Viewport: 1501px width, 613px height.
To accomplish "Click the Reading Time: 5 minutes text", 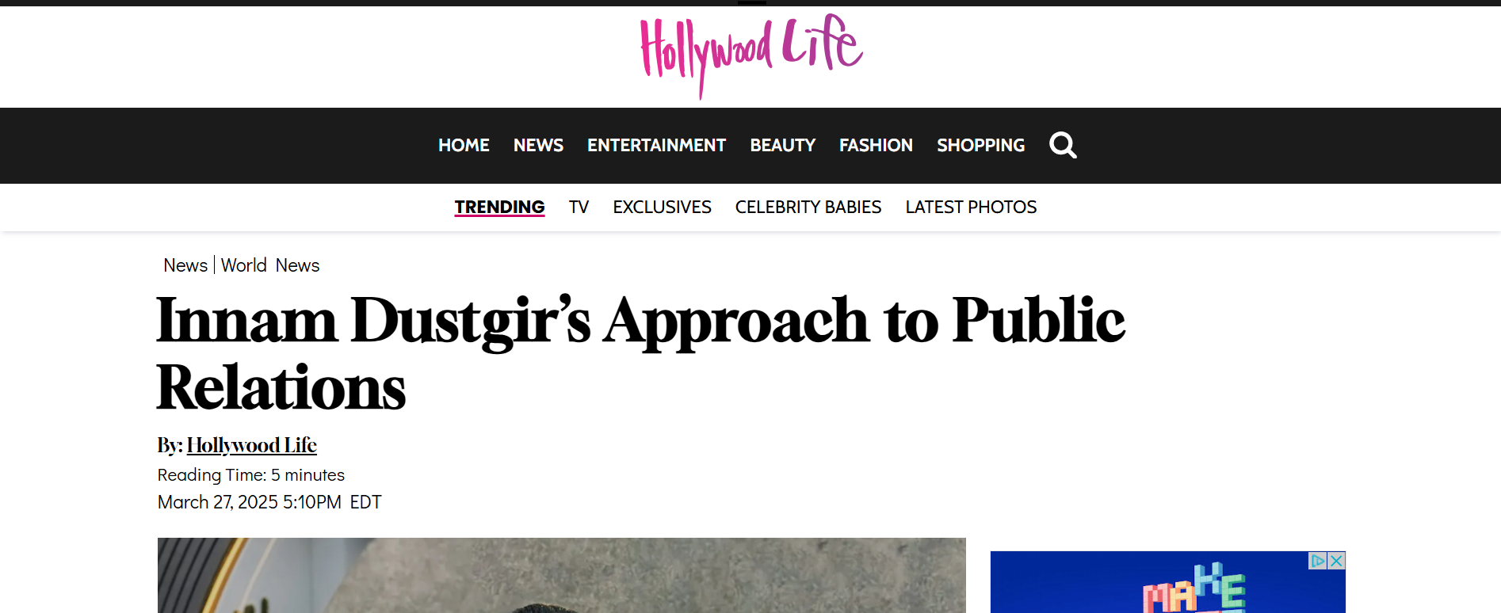I will tap(251, 474).
